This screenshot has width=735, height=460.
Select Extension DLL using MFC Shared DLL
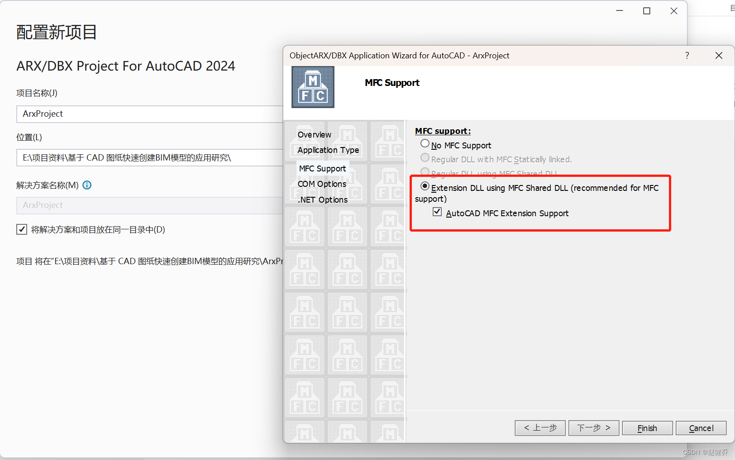425,186
